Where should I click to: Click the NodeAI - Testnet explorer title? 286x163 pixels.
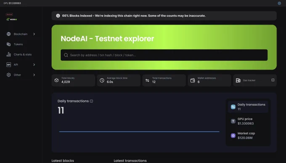[107, 39]
